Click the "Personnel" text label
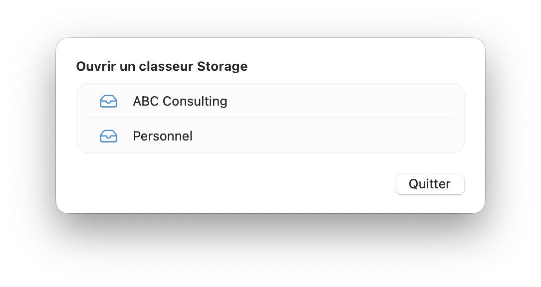Viewport: 541px width, 287px height. tap(162, 136)
